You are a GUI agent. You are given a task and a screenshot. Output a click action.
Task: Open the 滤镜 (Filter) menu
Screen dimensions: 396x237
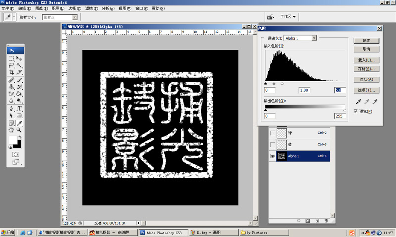click(x=89, y=9)
